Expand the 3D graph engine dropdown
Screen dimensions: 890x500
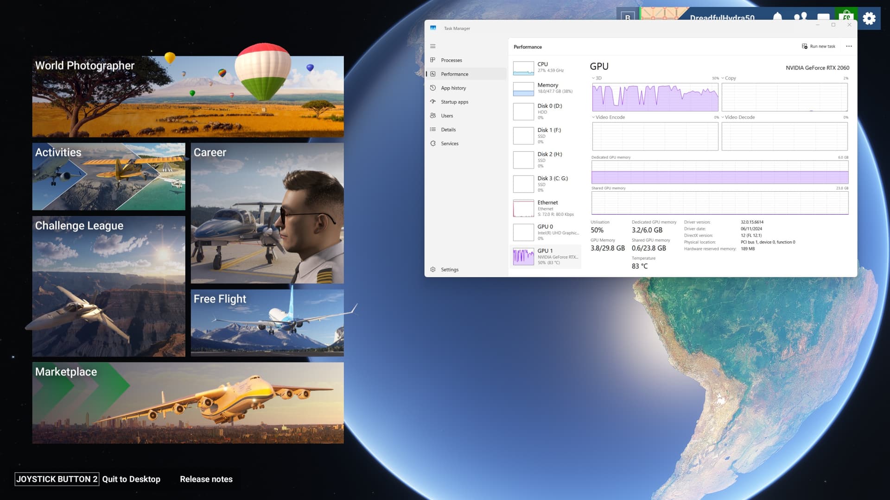593,78
